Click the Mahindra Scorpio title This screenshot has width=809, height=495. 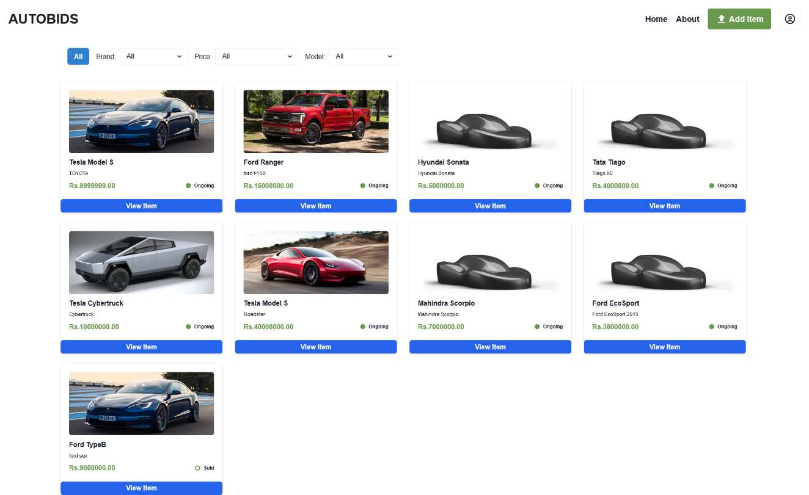446,303
